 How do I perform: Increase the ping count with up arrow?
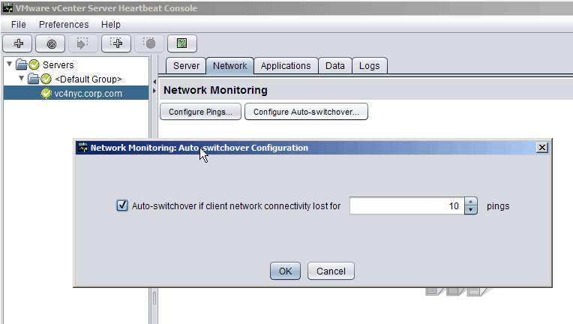click(x=471, y=201)
